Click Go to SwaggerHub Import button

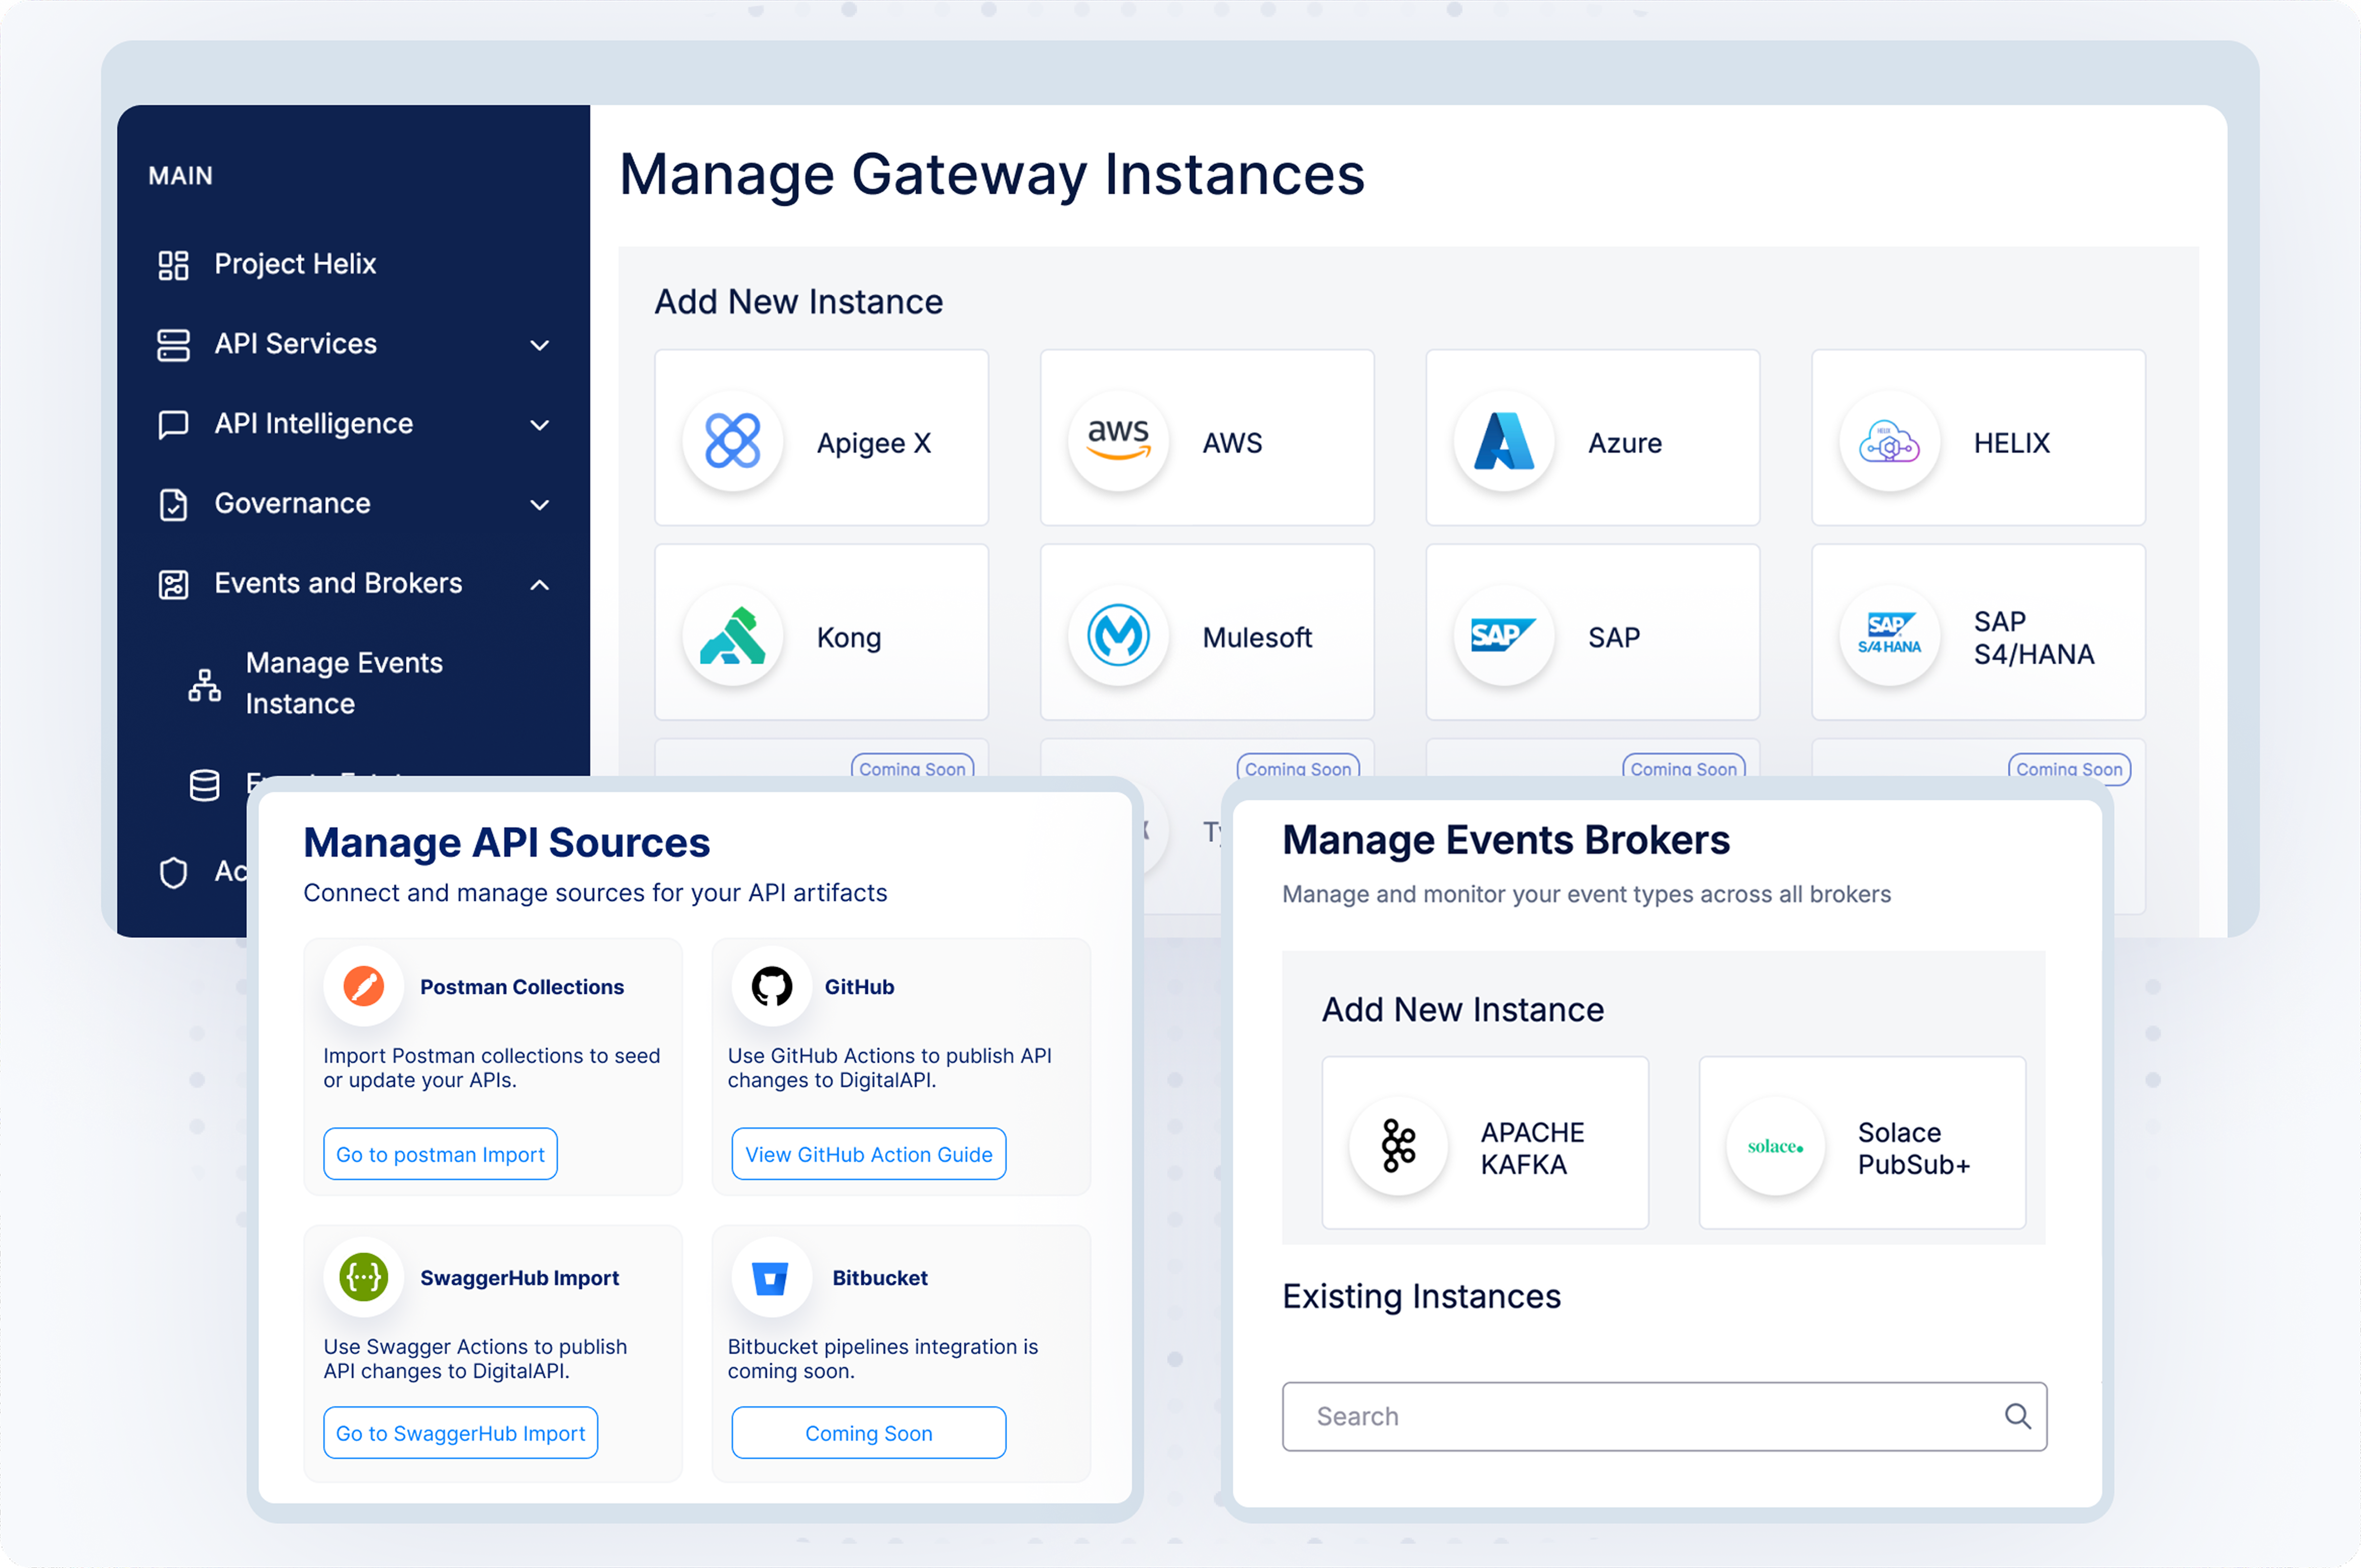click(460, 1433)
